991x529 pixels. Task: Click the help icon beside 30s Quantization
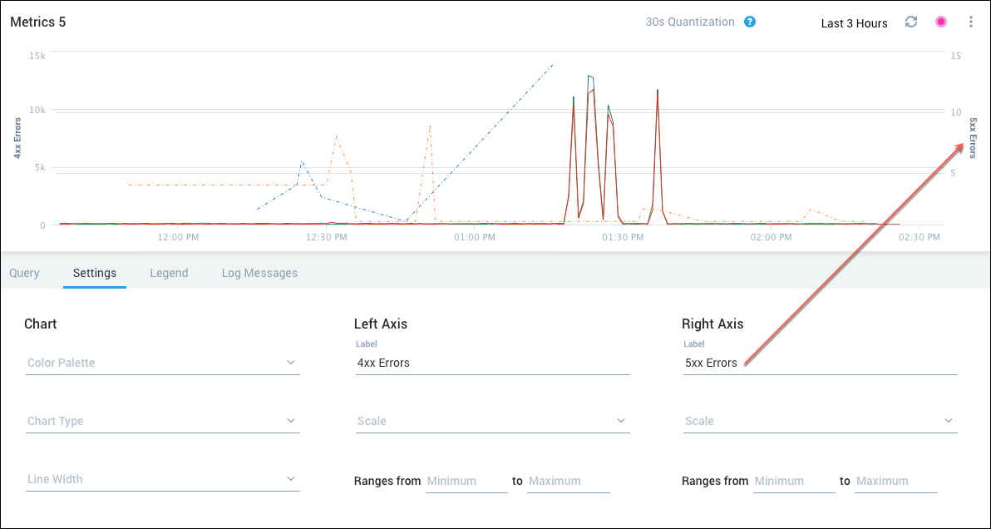pyautogui.click(x=750, y=22)
